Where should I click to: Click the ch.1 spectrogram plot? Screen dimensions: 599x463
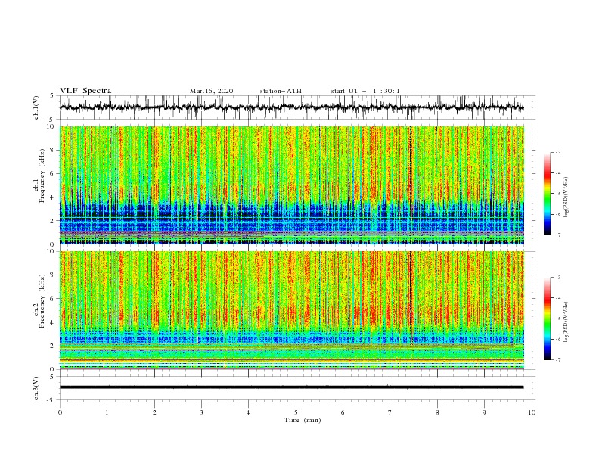point(292,185)
